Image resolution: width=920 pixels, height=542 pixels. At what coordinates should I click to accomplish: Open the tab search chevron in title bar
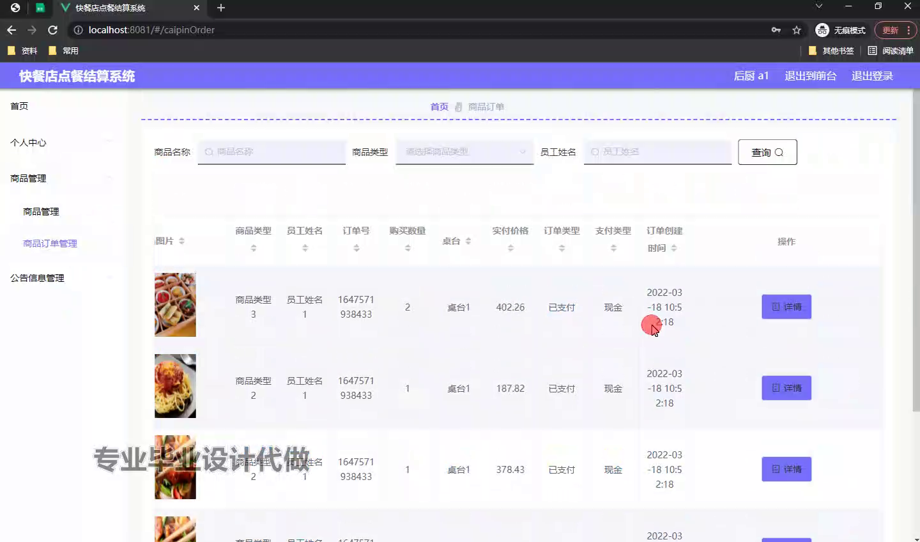(819, 6)
